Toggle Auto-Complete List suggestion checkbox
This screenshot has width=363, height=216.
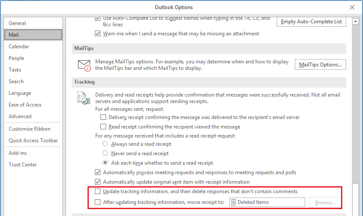(97, 19)
